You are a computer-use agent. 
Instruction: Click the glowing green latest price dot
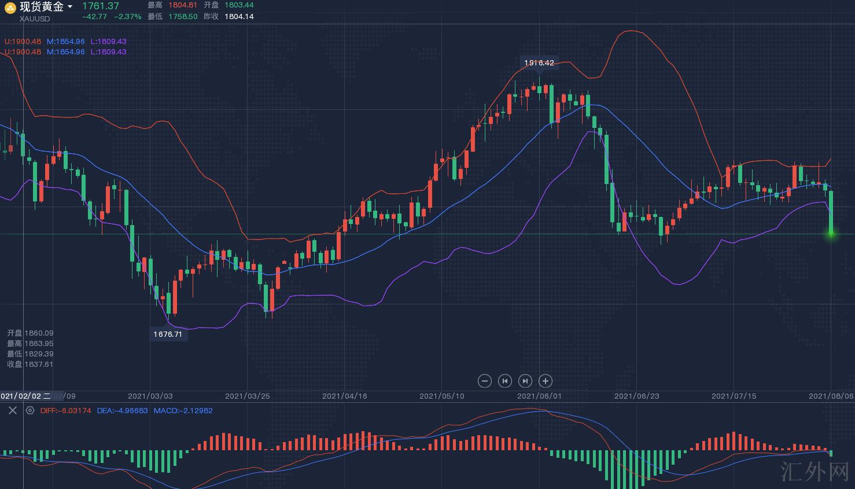831,234
